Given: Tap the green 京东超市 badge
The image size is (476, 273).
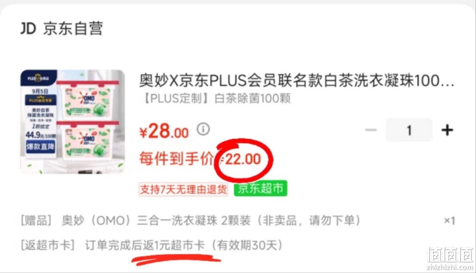Looking at the screenshot, I should (x=261, y=188).
